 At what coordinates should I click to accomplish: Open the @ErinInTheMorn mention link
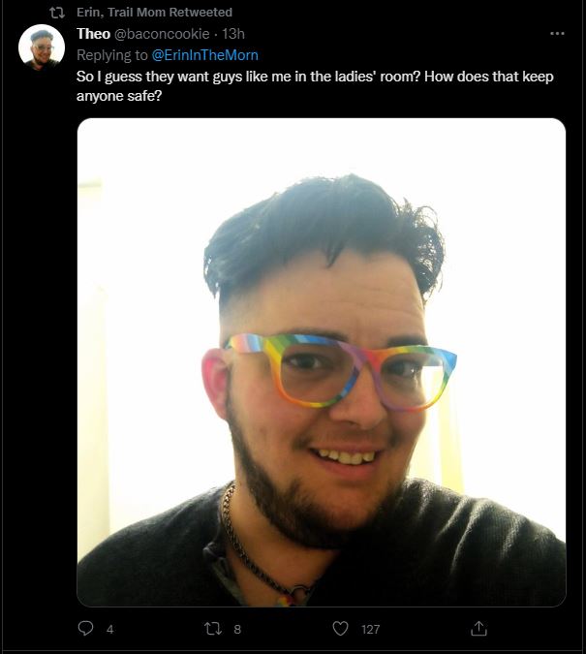pyautogui.click(x=204, y=55)
